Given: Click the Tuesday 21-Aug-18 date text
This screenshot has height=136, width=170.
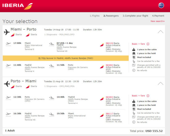Looking at the screenshot, I should pos(54,81).
